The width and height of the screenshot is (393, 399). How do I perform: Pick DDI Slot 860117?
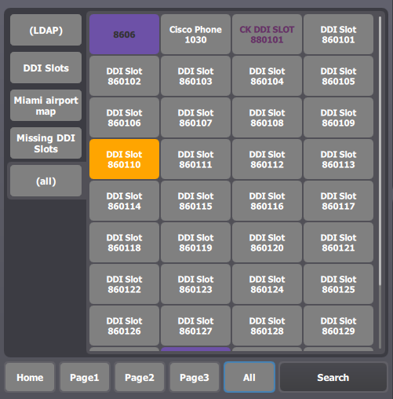pos(338,201)
